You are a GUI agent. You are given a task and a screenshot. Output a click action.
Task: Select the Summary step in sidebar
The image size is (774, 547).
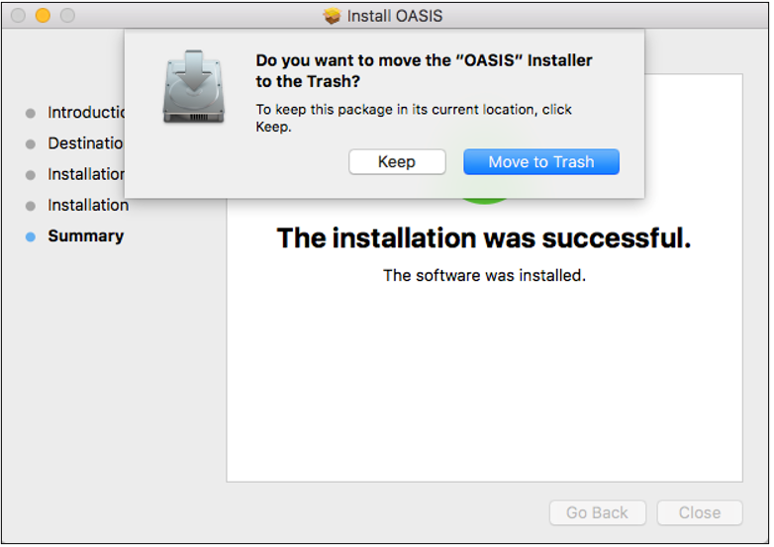point(85,236)
